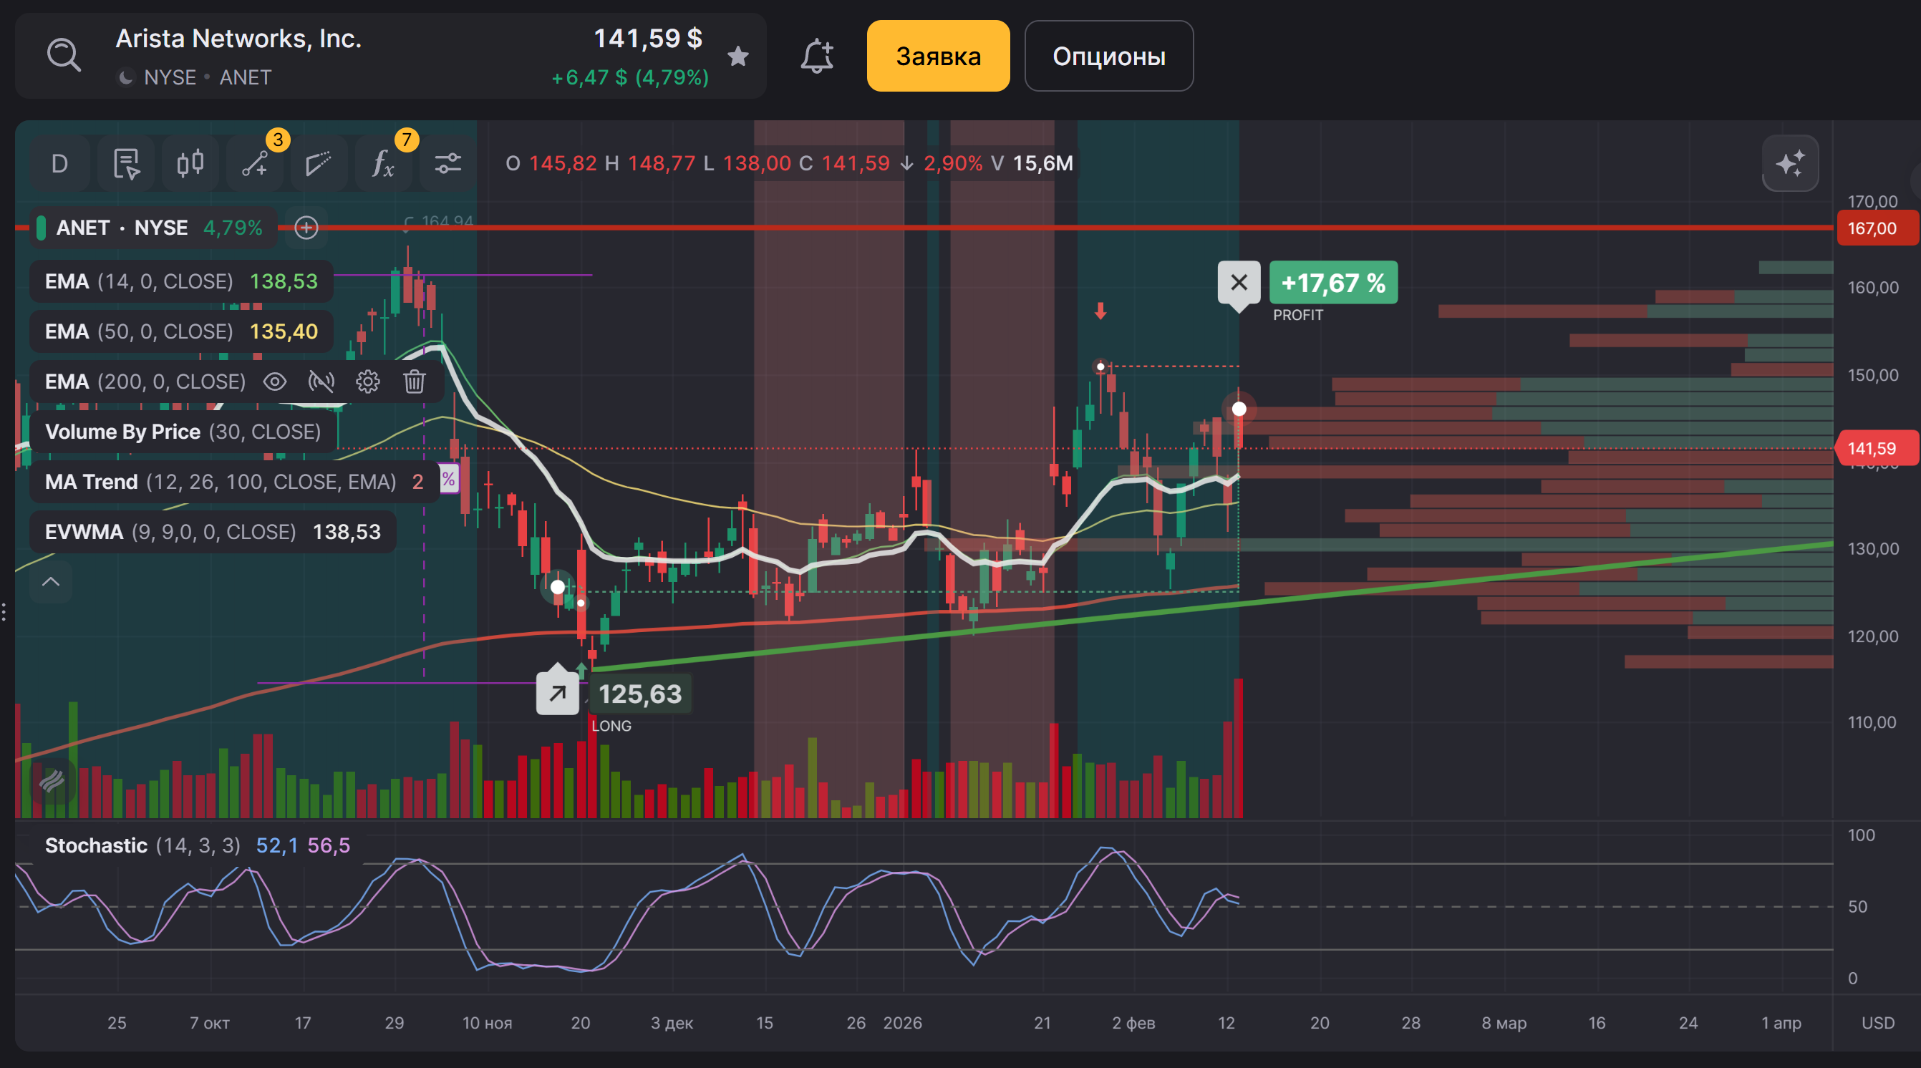This screenshot has height=1068, width=1921.
Task: Select the white trade entry handle
Action: (x=557, y=587)
